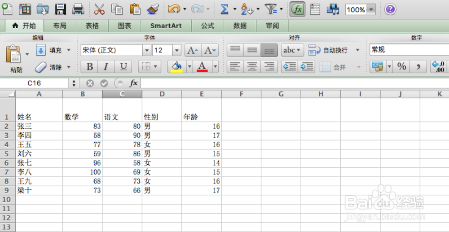Image resolution: width=449 pixels, height=232 pixels.
Task: Apply accounting currency format icon
Action: (x=378, y=67)
